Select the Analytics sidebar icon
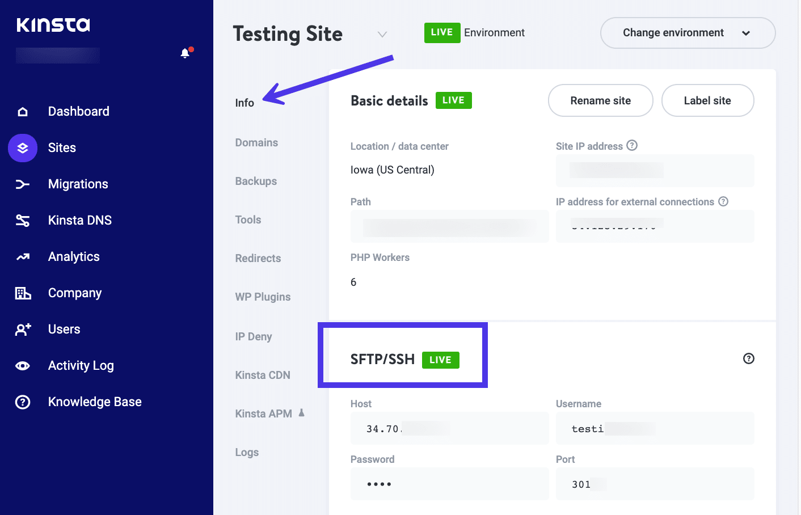This screenshot has width=801, height=515. (23, 256)
